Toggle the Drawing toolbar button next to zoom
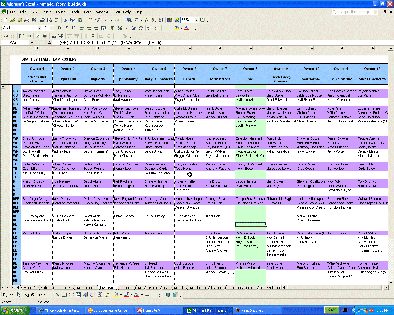 [x=177, y=20]
